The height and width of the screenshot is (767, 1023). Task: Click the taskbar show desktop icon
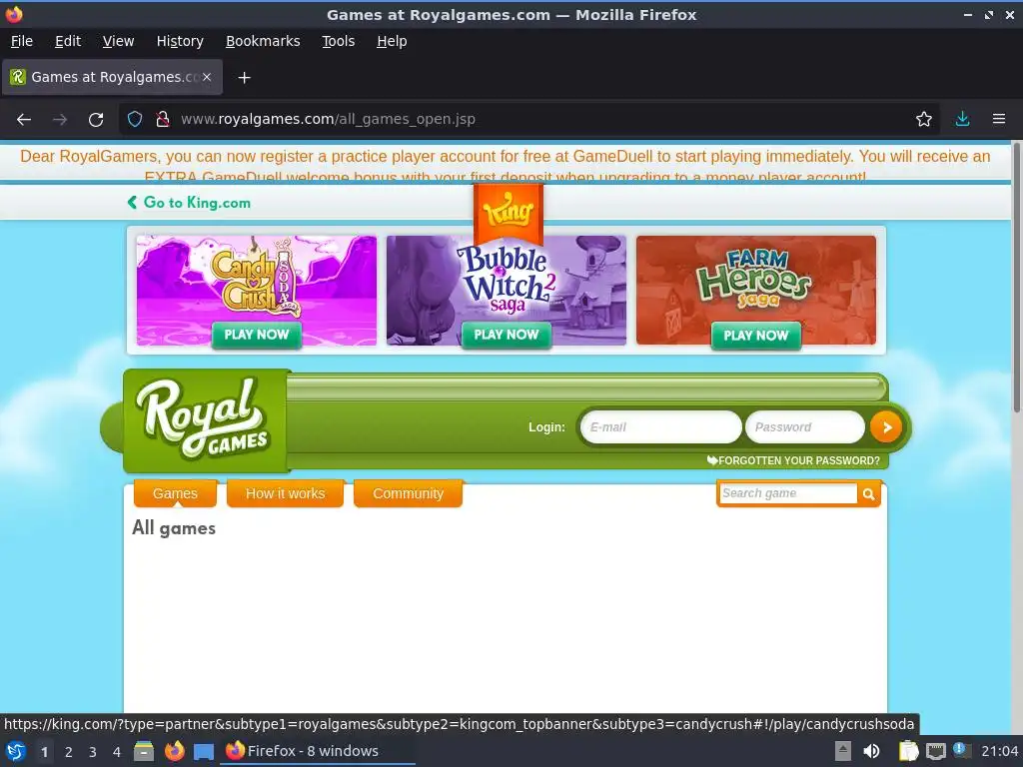204,751
